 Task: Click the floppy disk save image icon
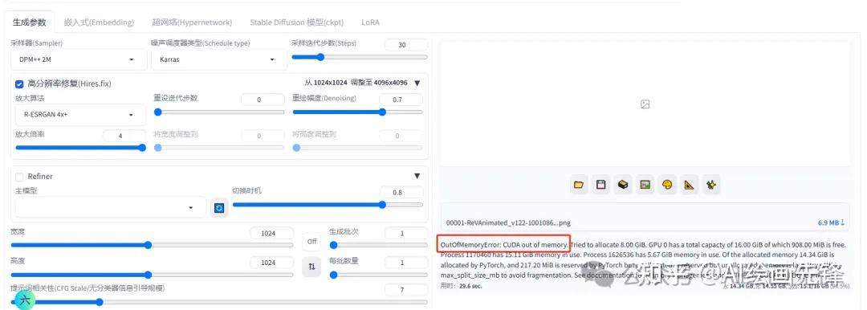601,185
